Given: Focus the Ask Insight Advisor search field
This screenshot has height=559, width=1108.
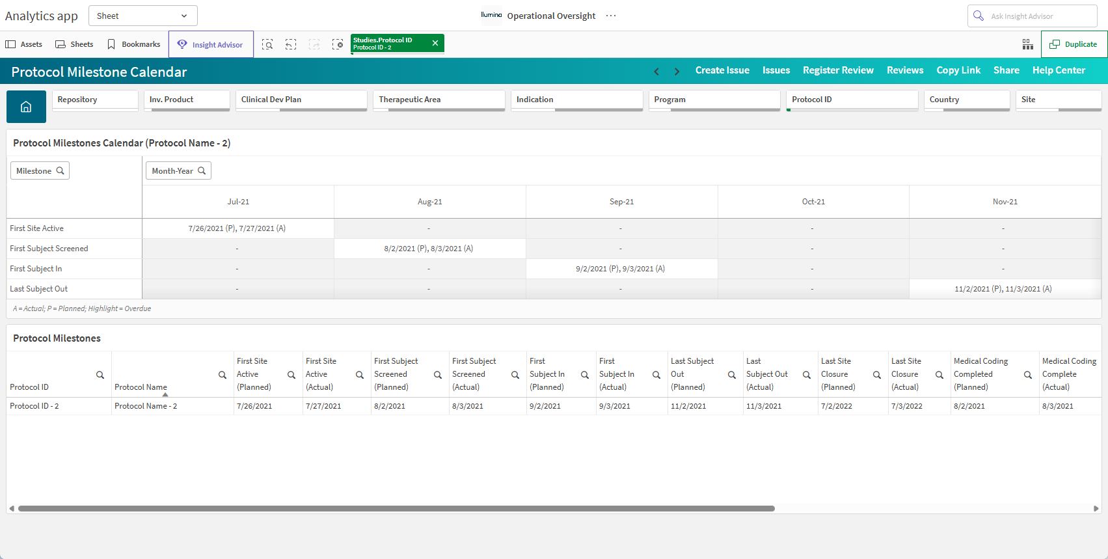Looking at the screenshot, I should 1033,16.
